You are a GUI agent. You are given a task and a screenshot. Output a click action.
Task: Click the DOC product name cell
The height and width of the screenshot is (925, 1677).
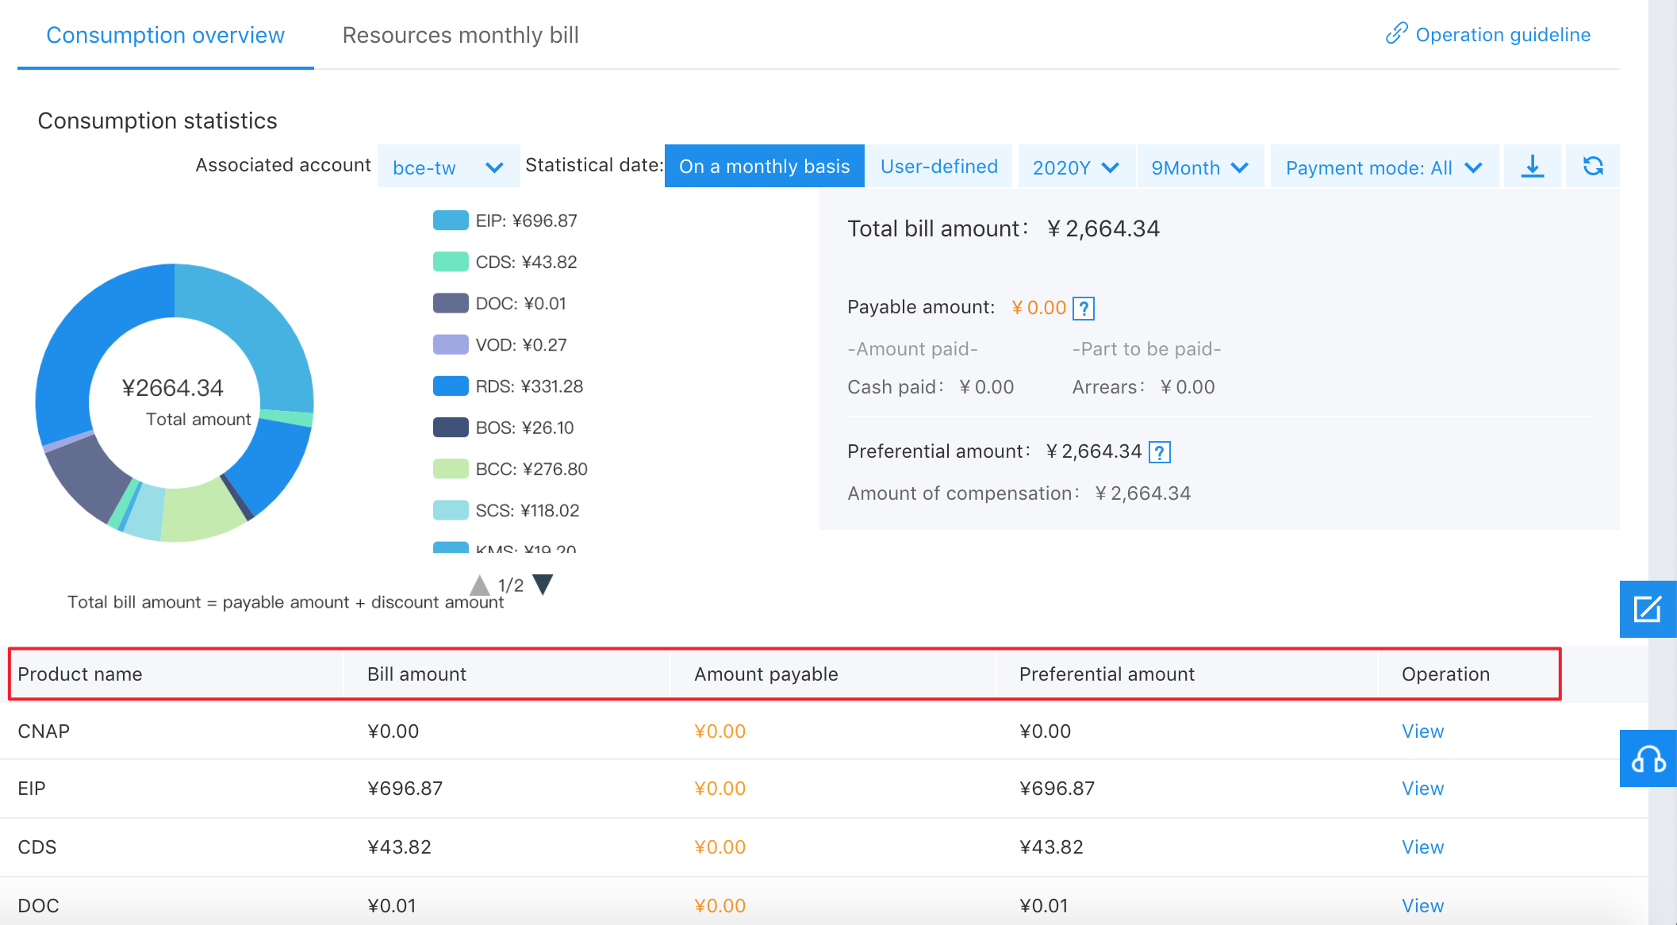38,906
